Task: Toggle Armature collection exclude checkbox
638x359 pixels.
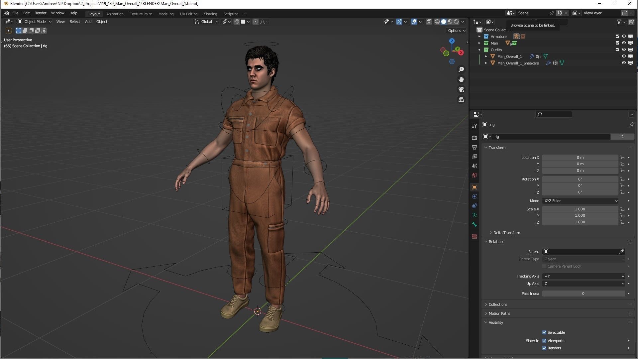Action: point(617,37)
